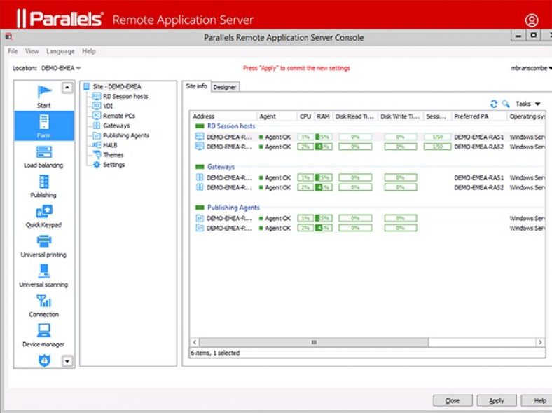Click second Gateways row RAM usage bar

tap(323, 187)
